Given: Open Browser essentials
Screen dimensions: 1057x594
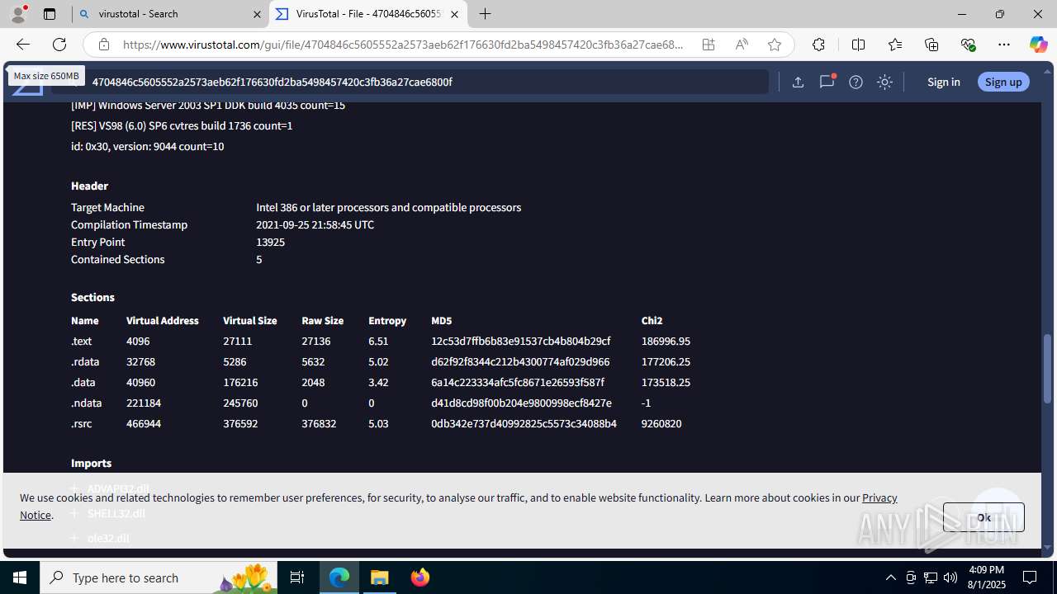Looking at the screenshot, I should 968,45.
